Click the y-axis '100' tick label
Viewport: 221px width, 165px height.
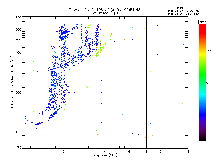pyautogui.click(x=18, y=132)
